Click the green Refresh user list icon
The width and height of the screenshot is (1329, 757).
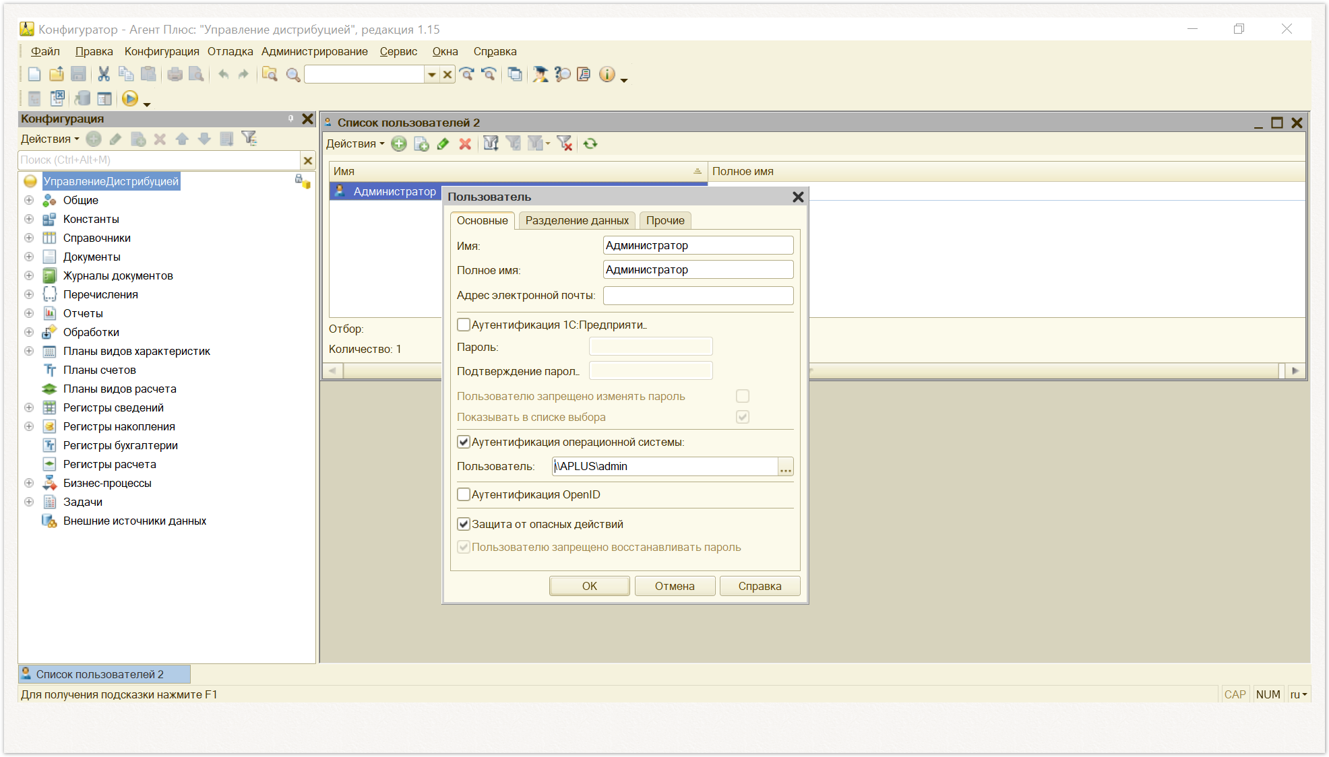click(590, 144)
